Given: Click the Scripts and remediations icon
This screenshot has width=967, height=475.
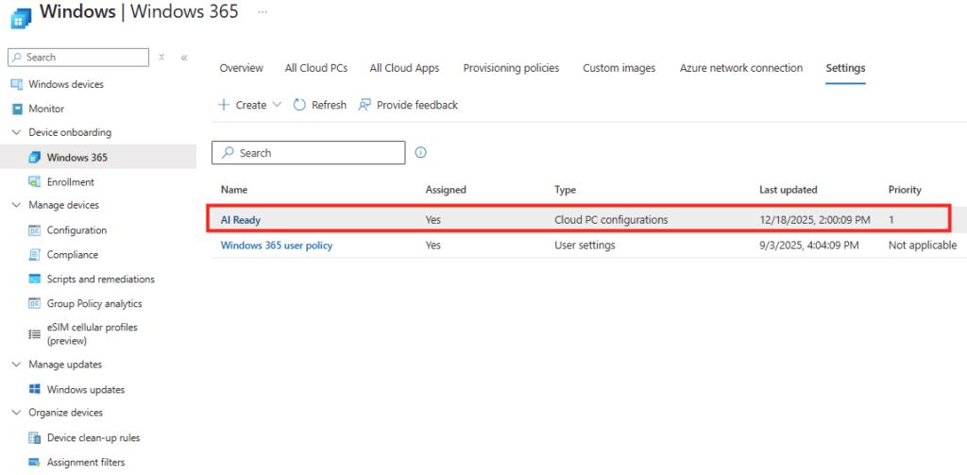Looking at the screenshot, I should point(35,280).
